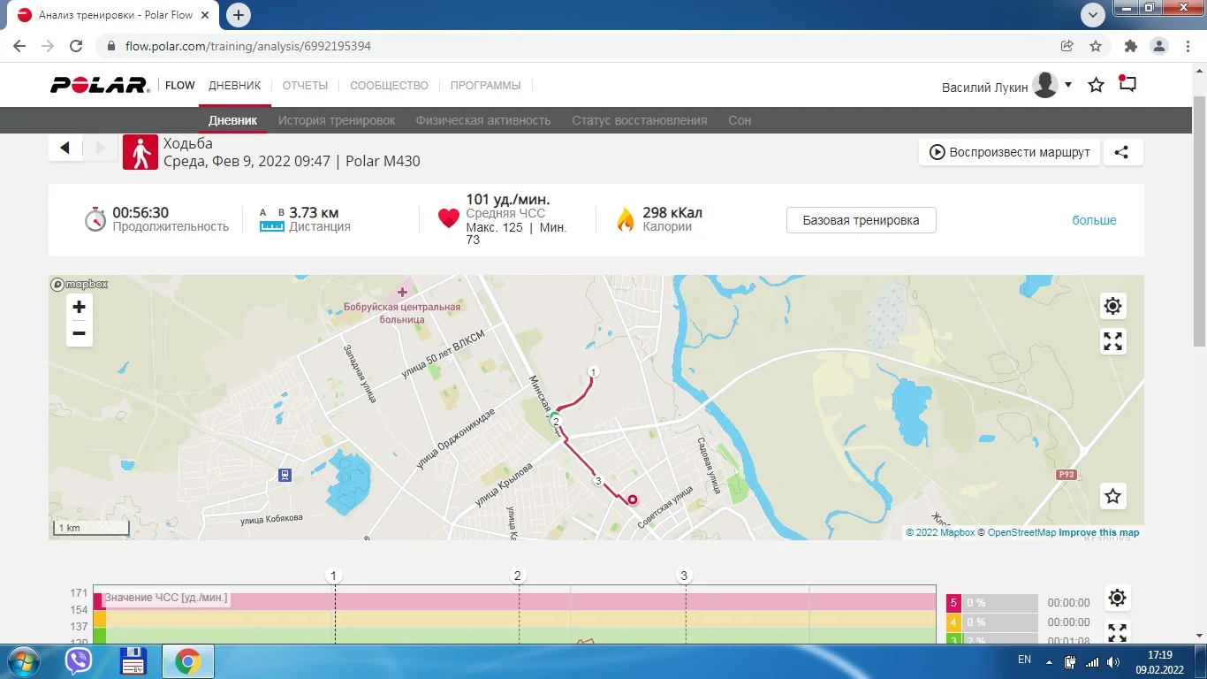Click route marker 3 on the map

598,481
